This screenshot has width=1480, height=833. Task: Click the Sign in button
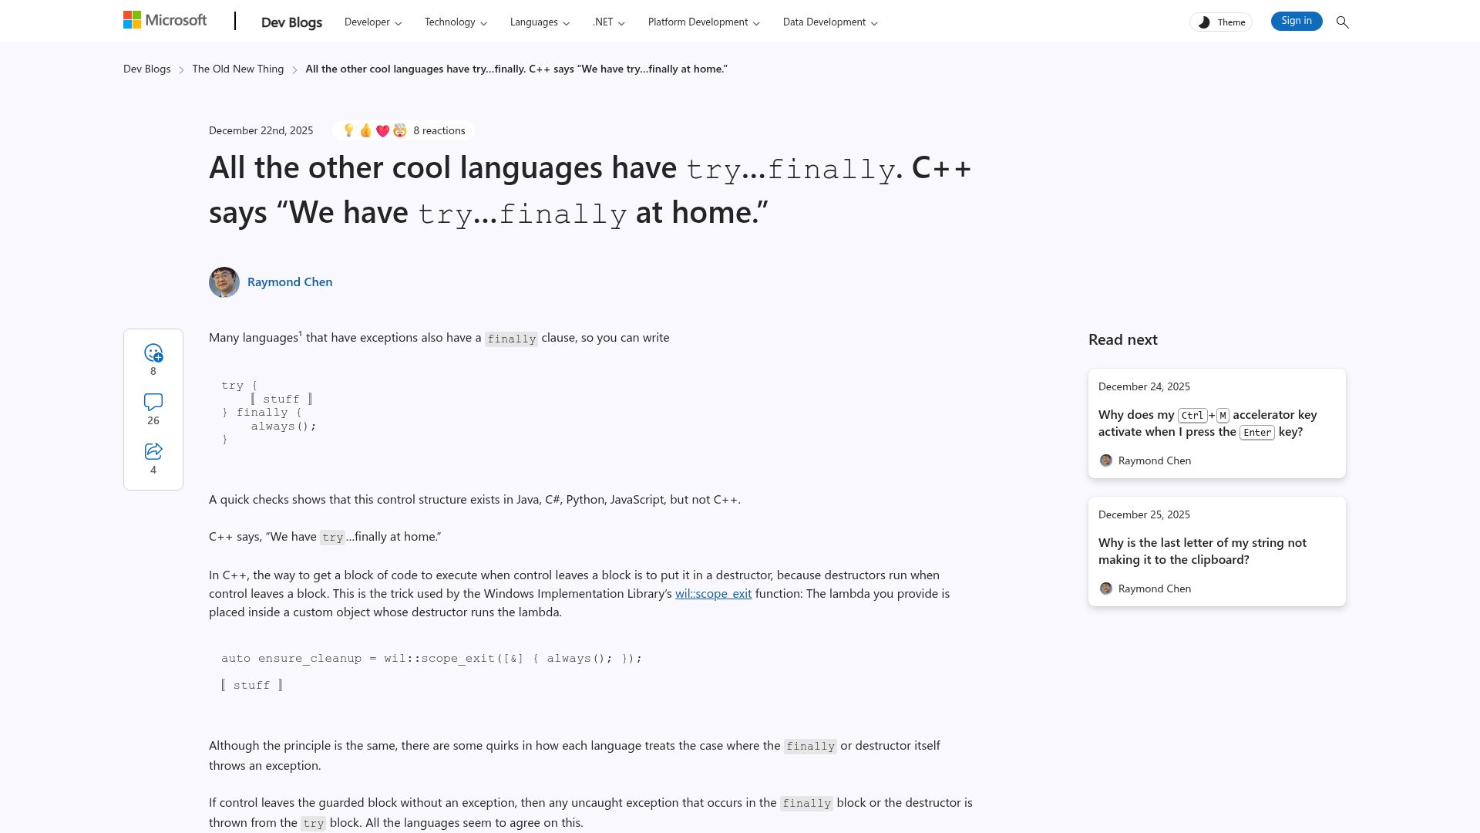1297,22
